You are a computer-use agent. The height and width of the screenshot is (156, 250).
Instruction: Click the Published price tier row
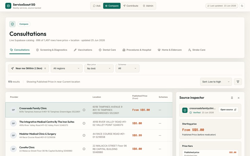[x=210, y=153]
